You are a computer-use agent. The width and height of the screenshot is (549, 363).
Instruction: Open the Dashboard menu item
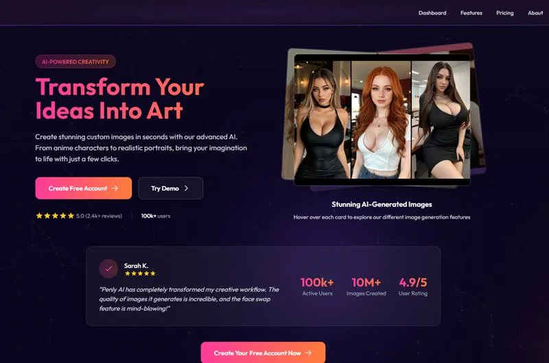(x=432, y=13)
